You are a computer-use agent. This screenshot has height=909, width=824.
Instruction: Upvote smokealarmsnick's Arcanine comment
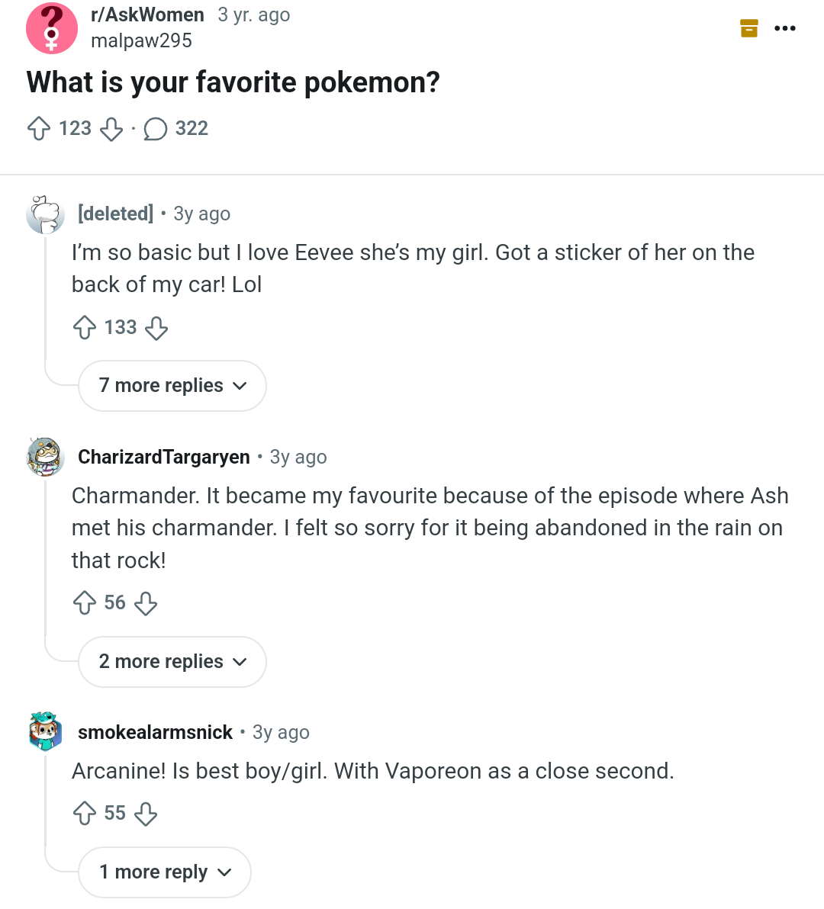tap(84, 814)
